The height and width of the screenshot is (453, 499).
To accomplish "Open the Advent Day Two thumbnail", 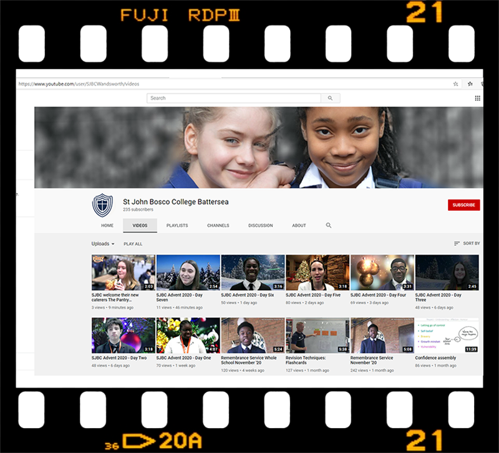I will (x=123, y=335).
